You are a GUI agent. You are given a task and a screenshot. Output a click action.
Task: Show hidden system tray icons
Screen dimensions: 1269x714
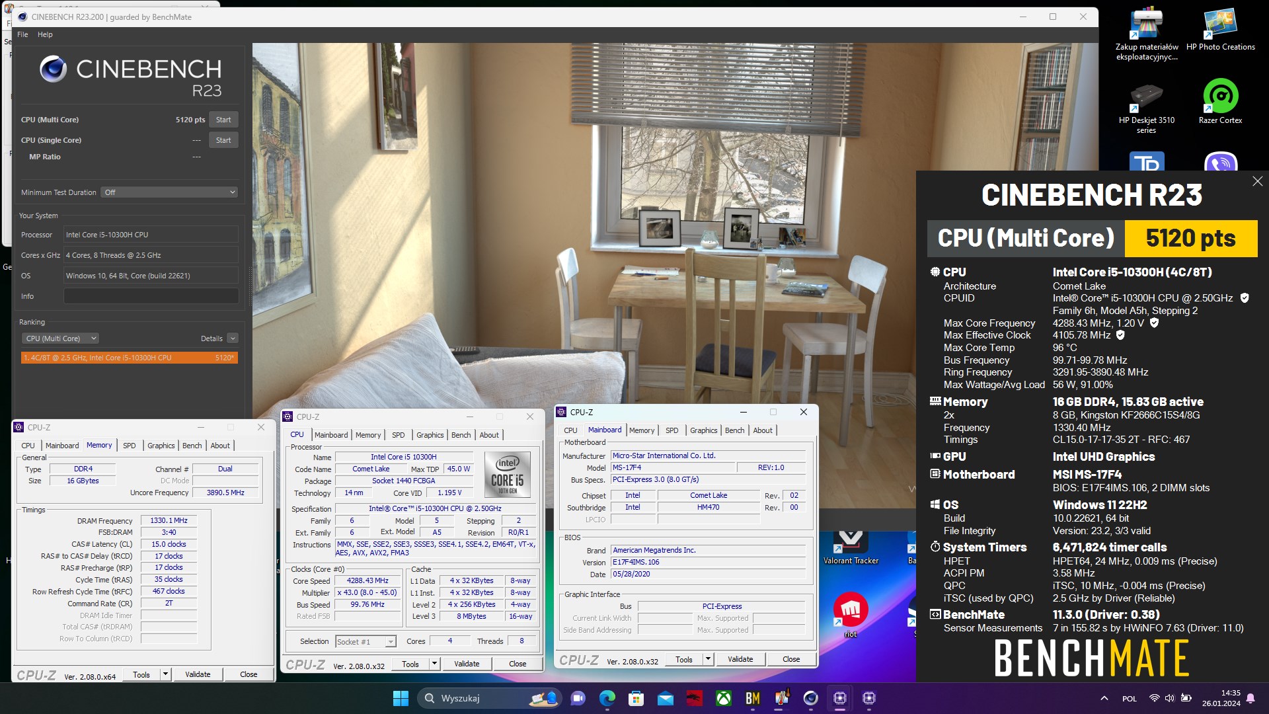[x=1104, y=698]
